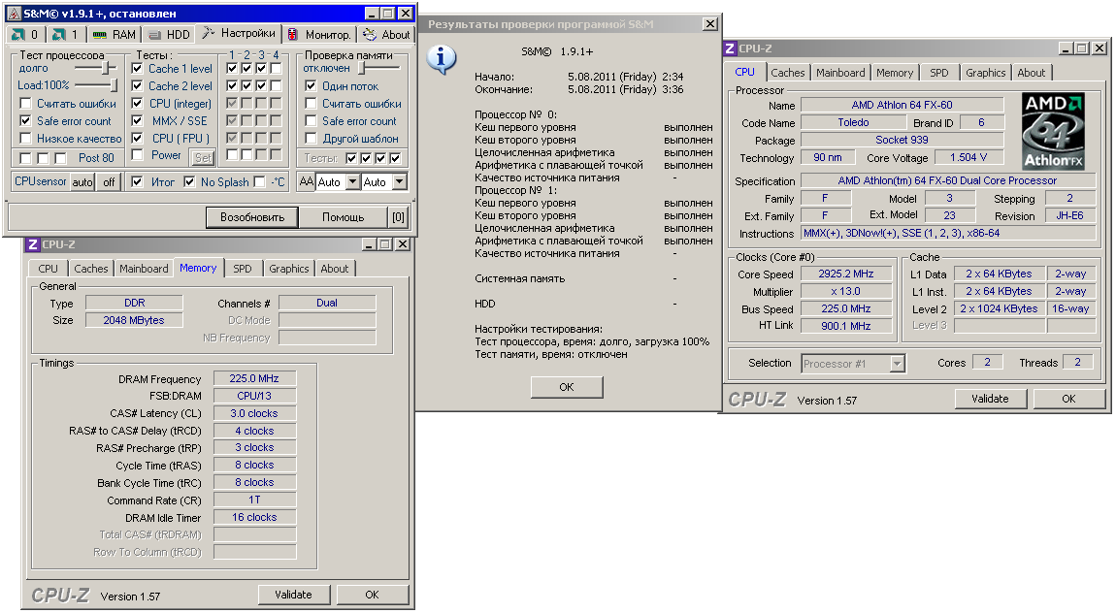Enable Считать ошибки under Тест процессора

coord(25,103)
